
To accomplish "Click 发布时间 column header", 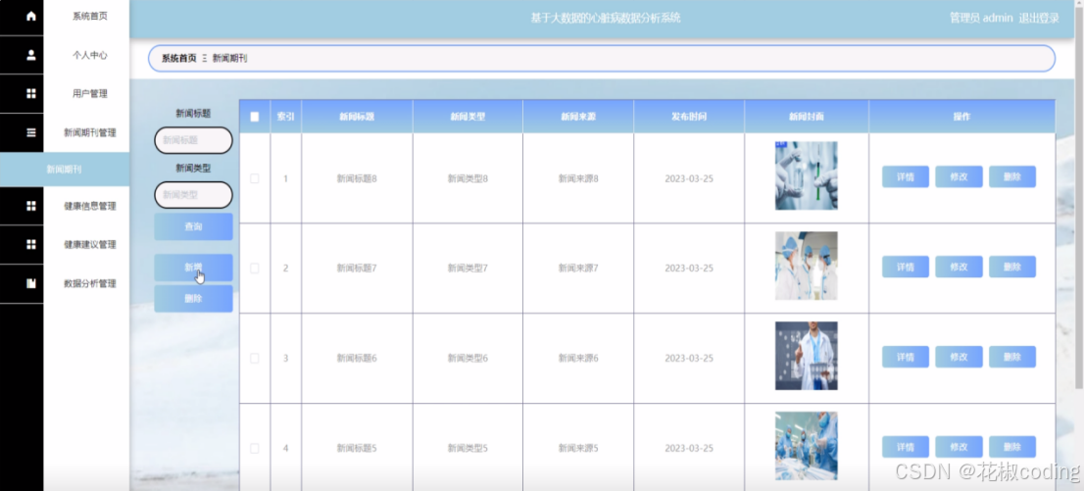I will (689, 117).
